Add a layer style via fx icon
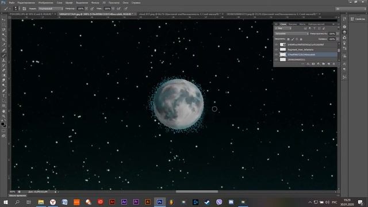Image resolution: width=368 pixels, height=207 pixels. (308, 64)
